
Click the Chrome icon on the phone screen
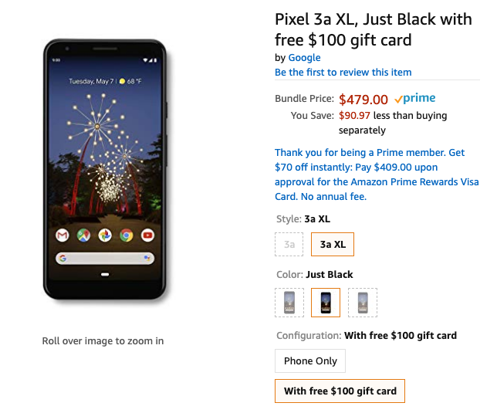pyautogui.click(x=127, y=235)
